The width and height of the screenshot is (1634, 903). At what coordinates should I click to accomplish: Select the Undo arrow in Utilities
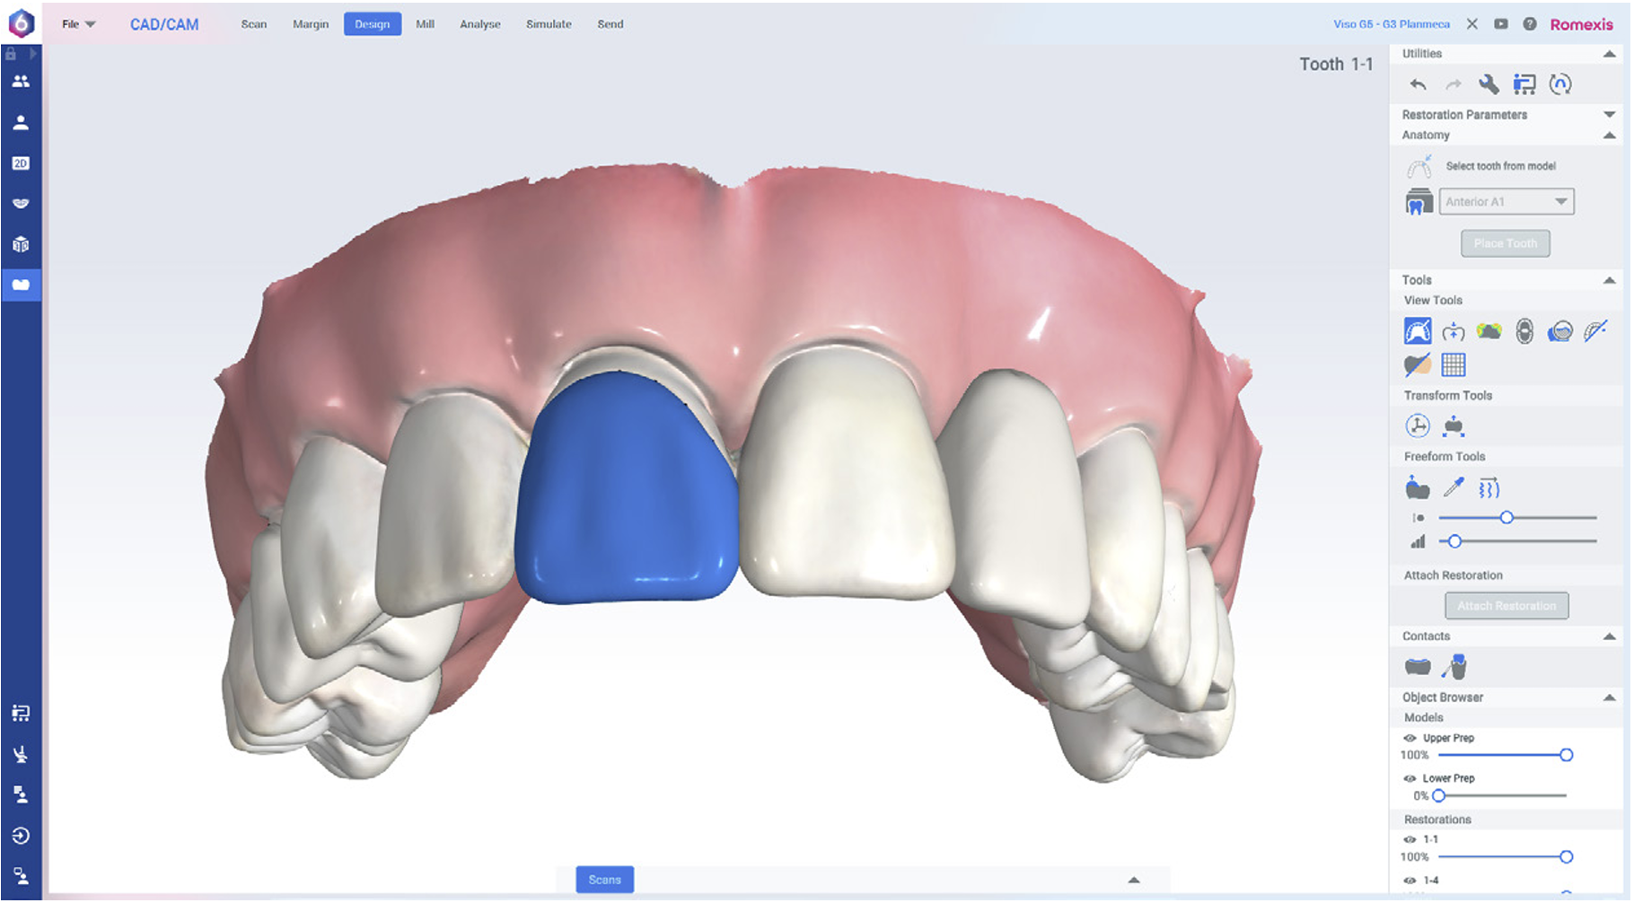[x=1417, y=83]
